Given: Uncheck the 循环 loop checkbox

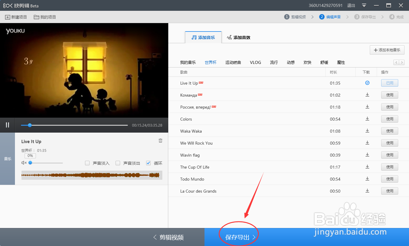Looking at the screenshot, I should 149,163.
